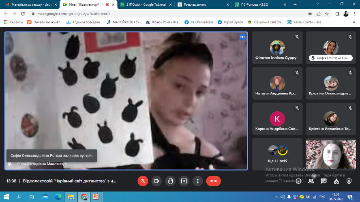
Task: Bookmark this page with star icon
Action: 327,14
